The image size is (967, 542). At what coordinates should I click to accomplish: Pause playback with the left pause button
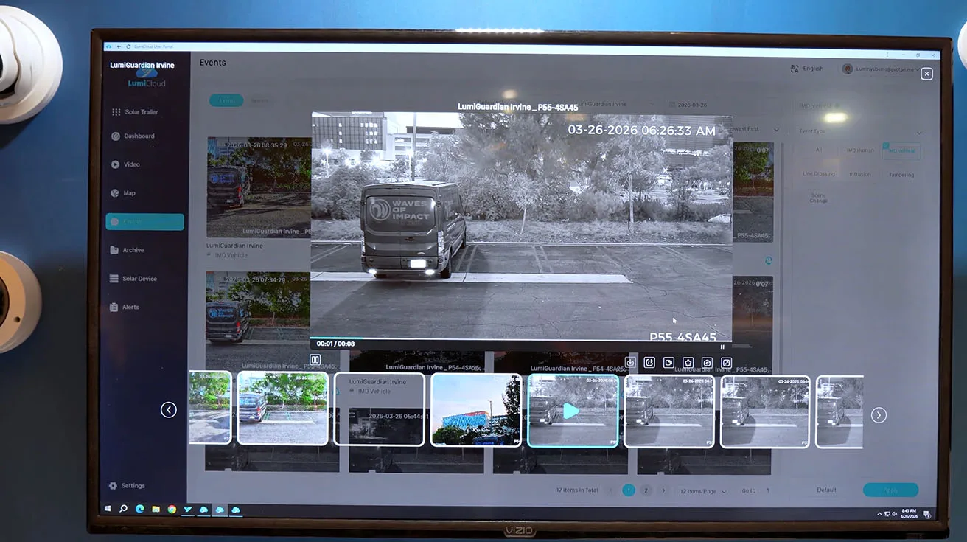[x=315, y=360]
